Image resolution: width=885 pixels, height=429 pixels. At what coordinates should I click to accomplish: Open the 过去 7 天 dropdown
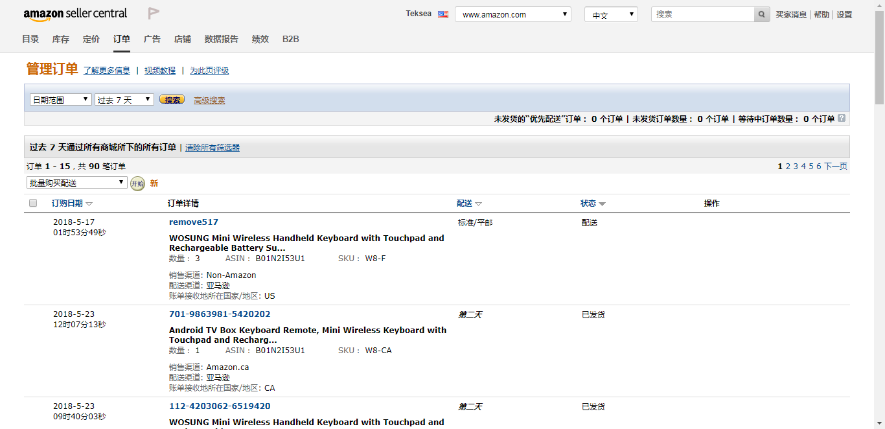click(124, 100)
